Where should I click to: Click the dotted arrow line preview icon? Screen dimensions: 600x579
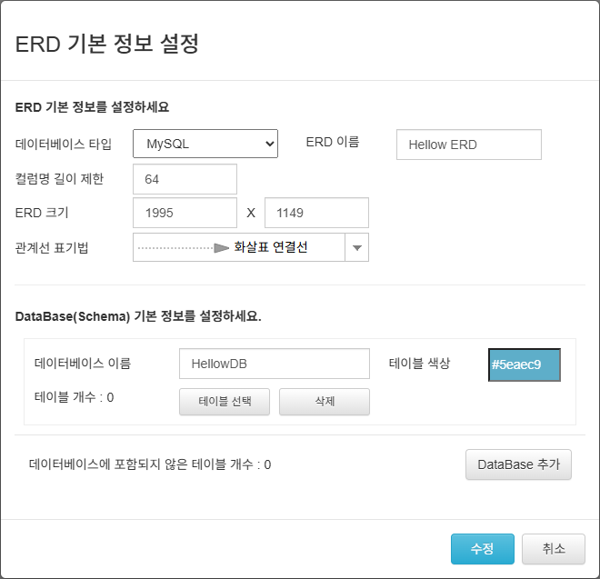(184, 247)
